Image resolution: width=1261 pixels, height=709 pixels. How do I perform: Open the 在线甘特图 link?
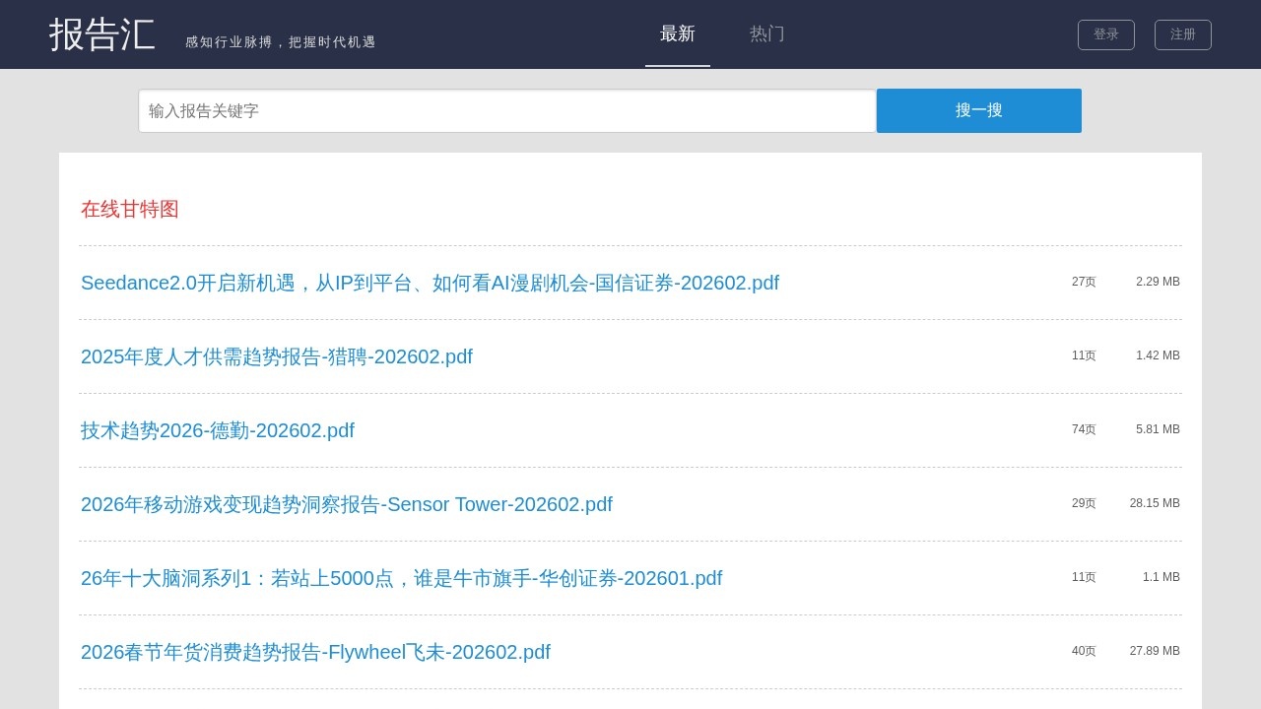130,209
